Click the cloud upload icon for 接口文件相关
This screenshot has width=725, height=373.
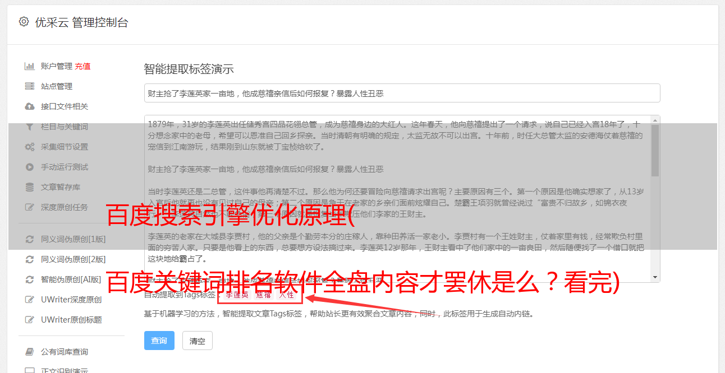(30, 106)
